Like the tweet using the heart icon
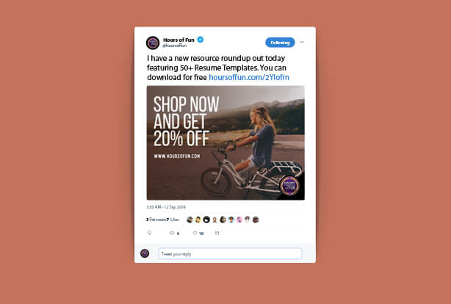 [195, 233]
